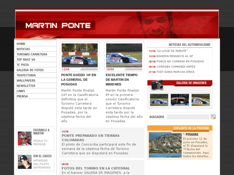The height and width of the screenshot is (175, 234).
Task: Open news CORDOBA COMIENZA ANTES
Action: point(176,66)
